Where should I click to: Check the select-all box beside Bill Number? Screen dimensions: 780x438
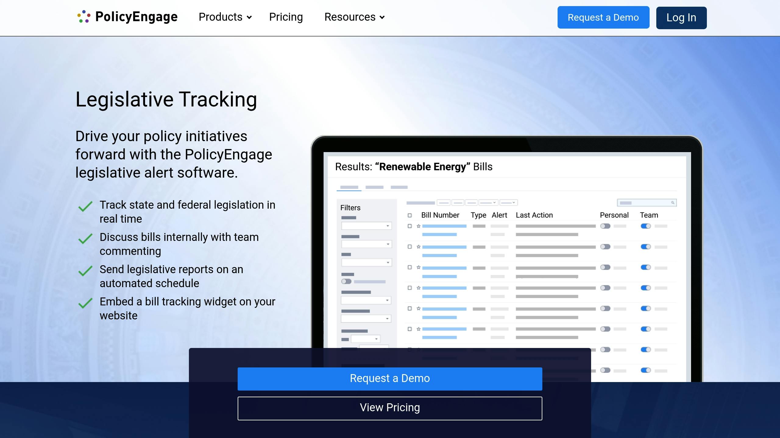tap(410, 215)
